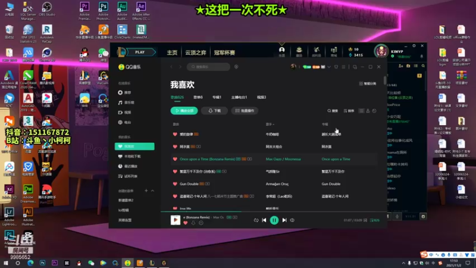Toggle loop play mode in player bar
The width and height of the screenshot is (476, 268).
256,220
